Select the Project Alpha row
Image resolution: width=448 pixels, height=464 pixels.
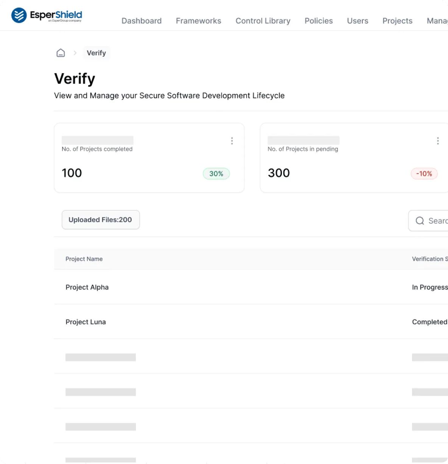[x=87, y=287]
